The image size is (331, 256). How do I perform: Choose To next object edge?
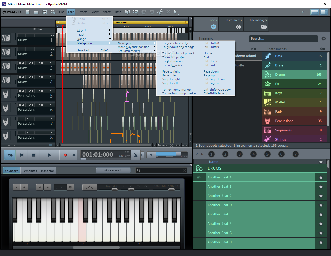[x=196, y=43]
